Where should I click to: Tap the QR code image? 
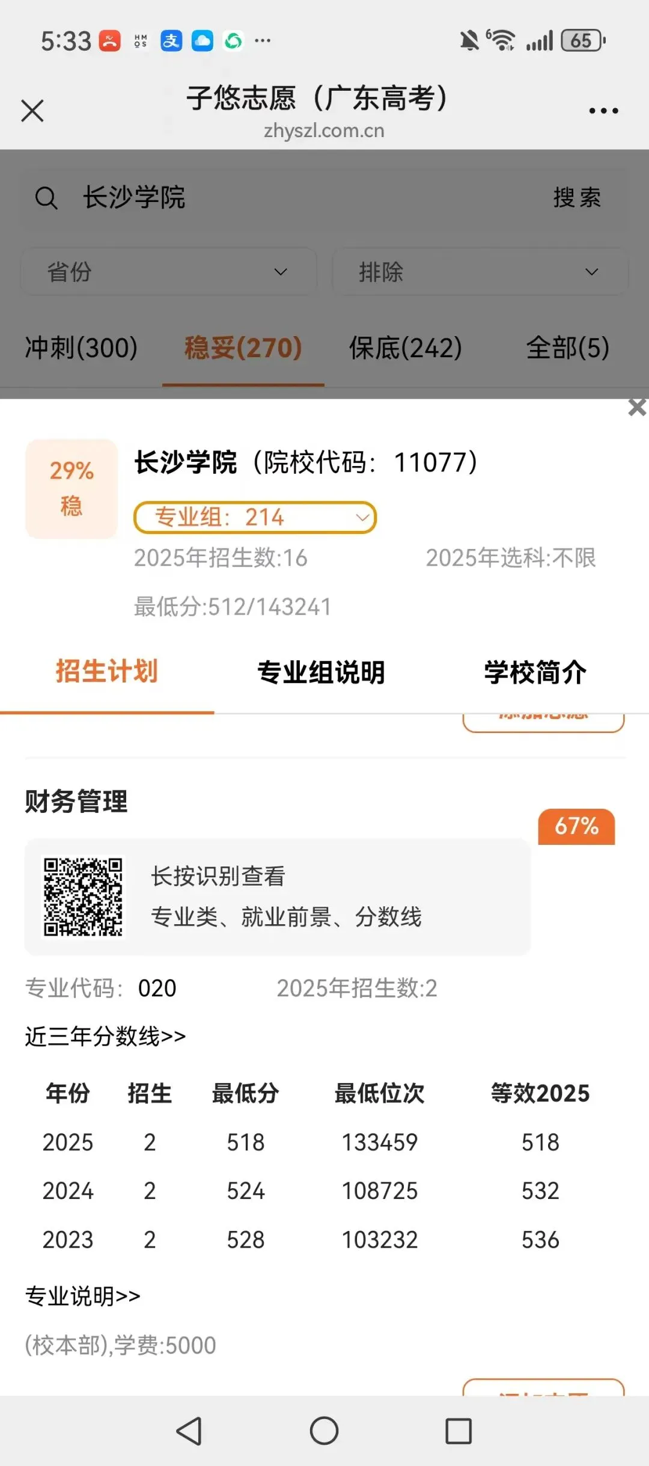83,897
